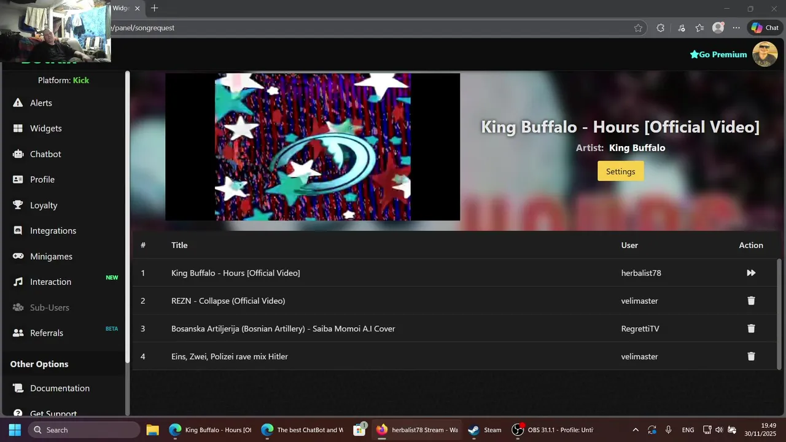The width and height of the screenshot is (786, 442).
Task: Open the Interaction section
Action: (x=50, y=282)
